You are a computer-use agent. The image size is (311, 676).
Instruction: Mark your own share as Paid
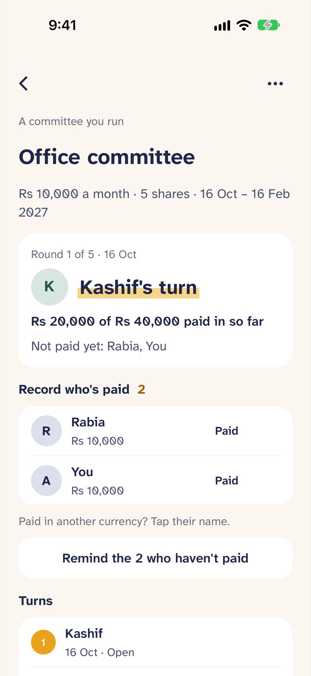tap(226, 481)
